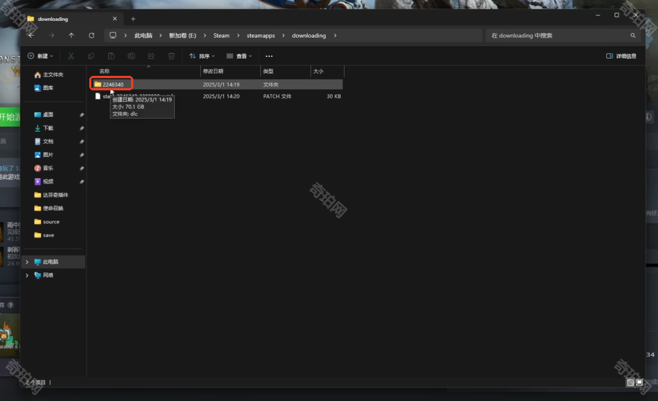Open the 新建 new item dropdown
The height and width of the screenshot is (401, 658).
coord(40,56)
